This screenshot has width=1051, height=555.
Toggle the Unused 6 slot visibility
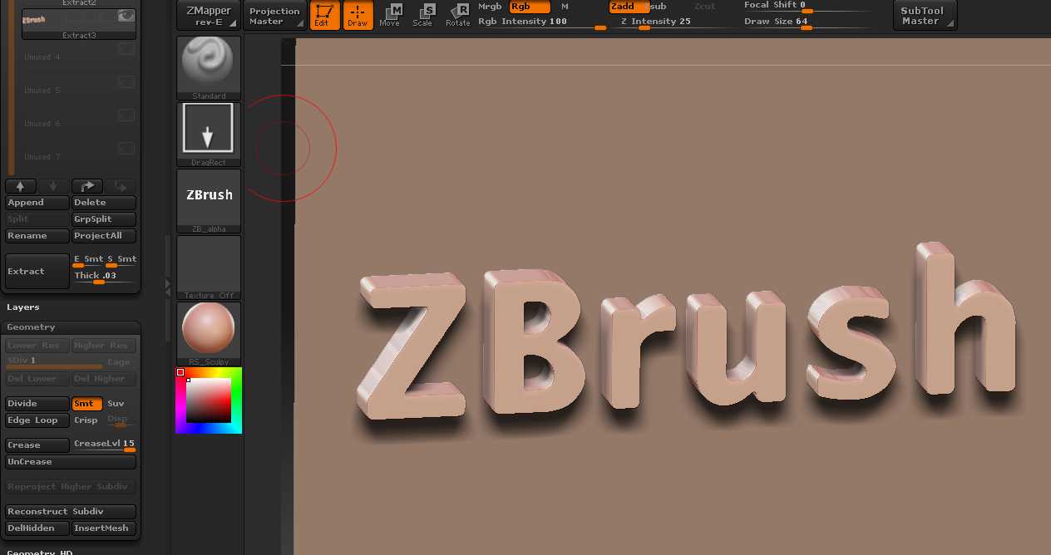(x=126, y=115)
